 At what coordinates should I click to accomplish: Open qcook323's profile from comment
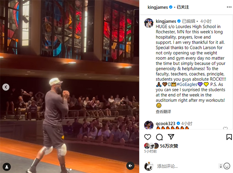[165, 123]
